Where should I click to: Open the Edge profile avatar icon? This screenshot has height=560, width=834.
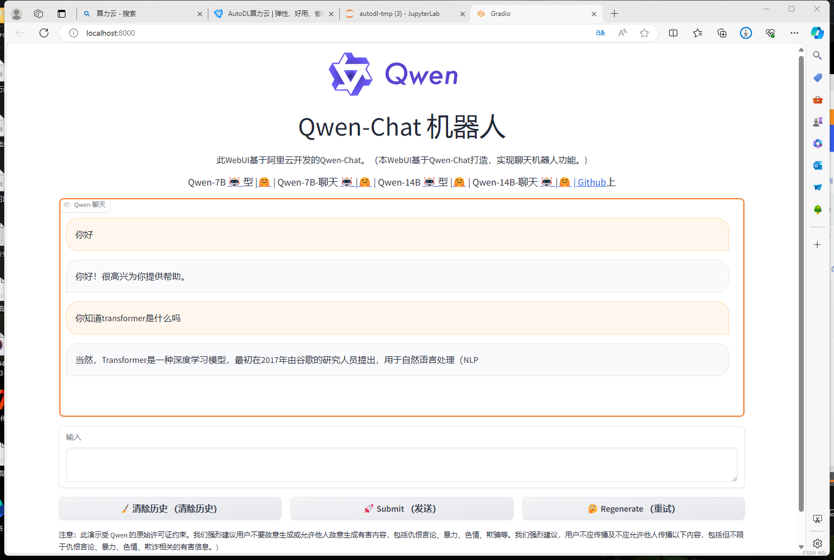[x=17, y=14]
